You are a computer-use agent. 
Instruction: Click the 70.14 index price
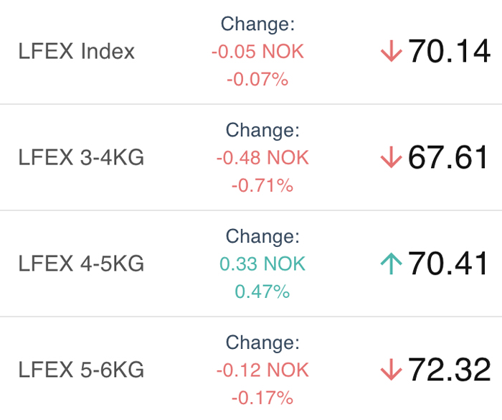[449, 51]
